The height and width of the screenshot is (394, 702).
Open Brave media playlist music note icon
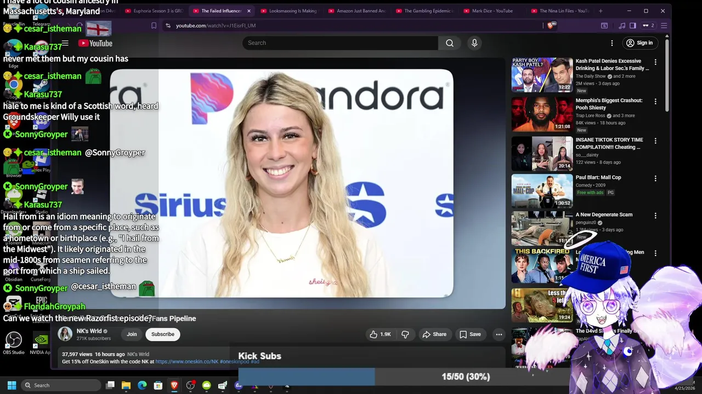click(621, 26)
